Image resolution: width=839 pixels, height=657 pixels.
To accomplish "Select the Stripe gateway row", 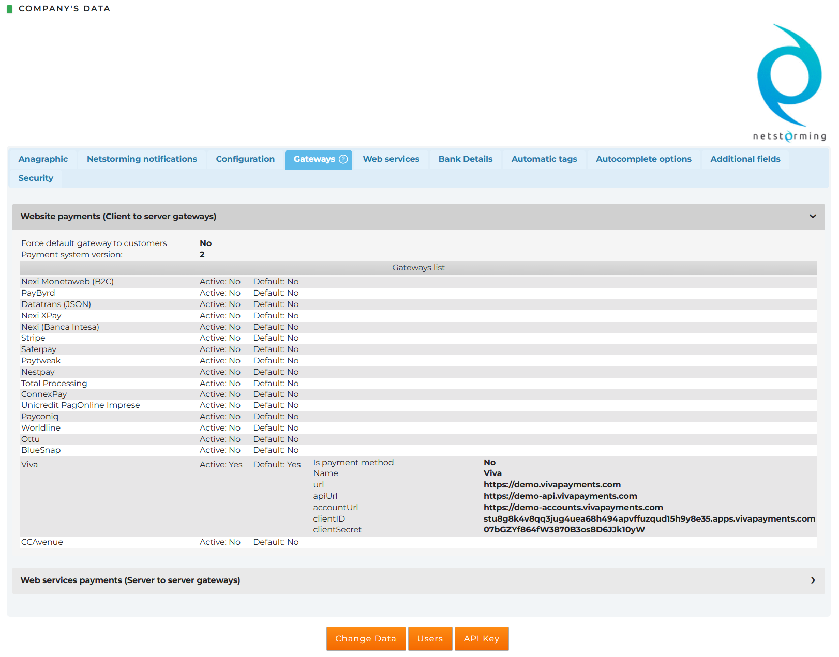I will pyautogui.click(x=33, y=338).
